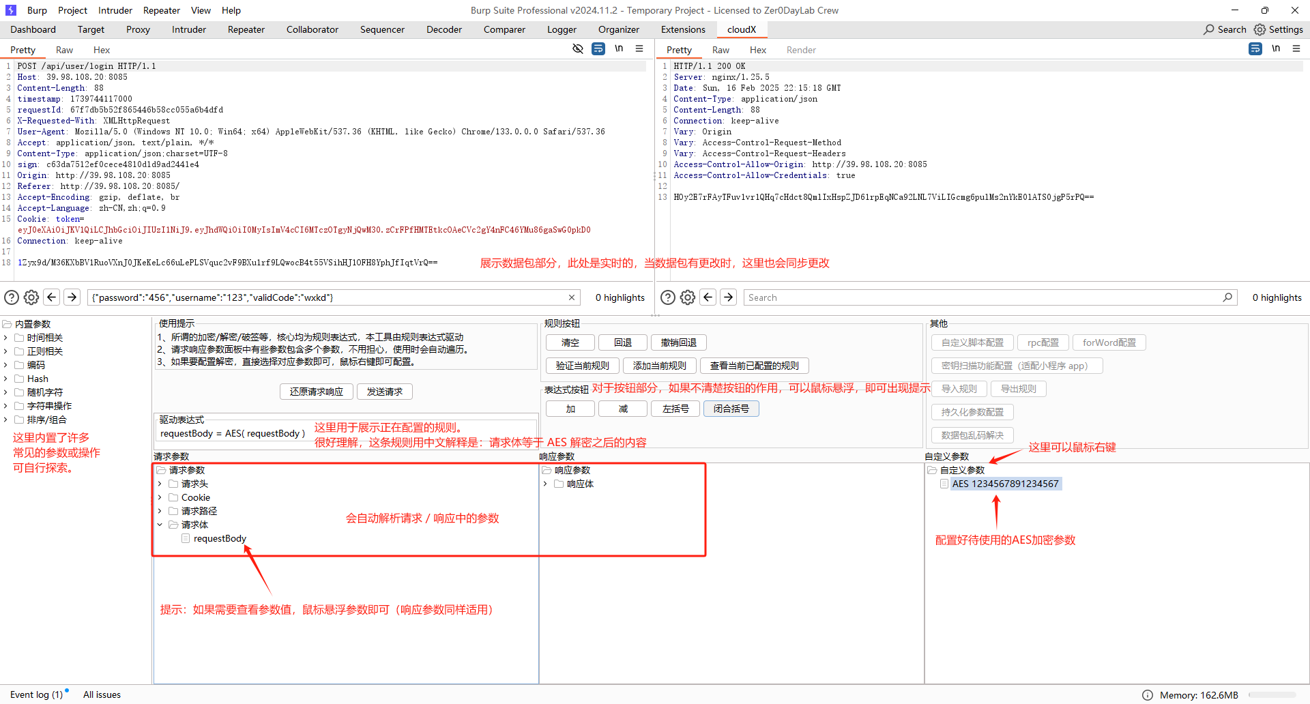This screenshot has width=1310, height=704.
Task: Expand the 排序/组合 folder
Action: click(5, 420)
